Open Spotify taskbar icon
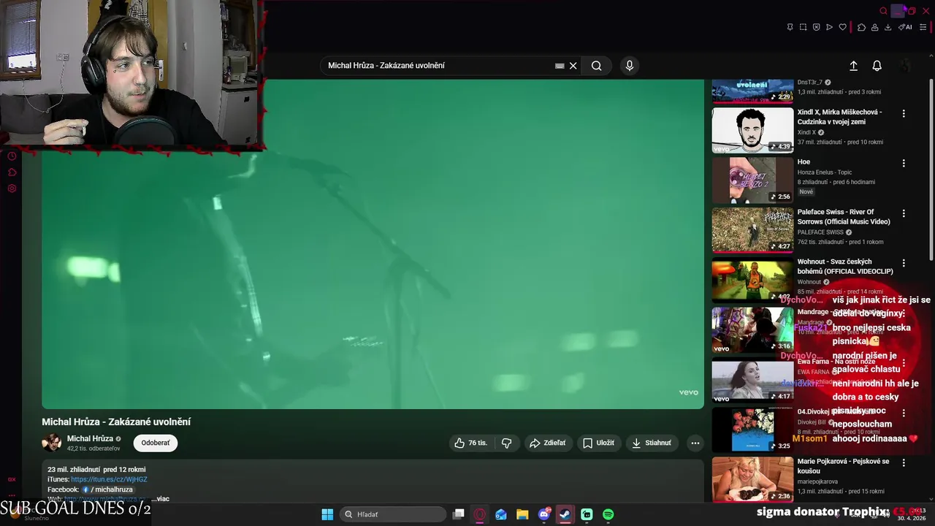 (608, 514)
